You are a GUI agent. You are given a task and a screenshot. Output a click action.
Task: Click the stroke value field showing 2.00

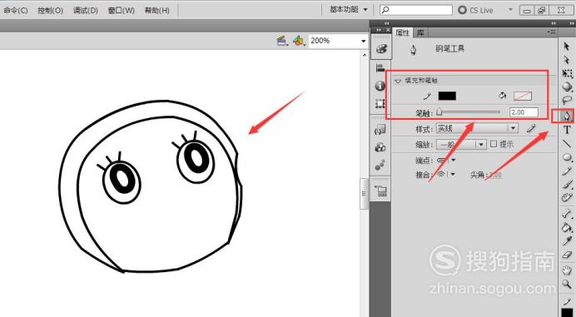point(524,112)
